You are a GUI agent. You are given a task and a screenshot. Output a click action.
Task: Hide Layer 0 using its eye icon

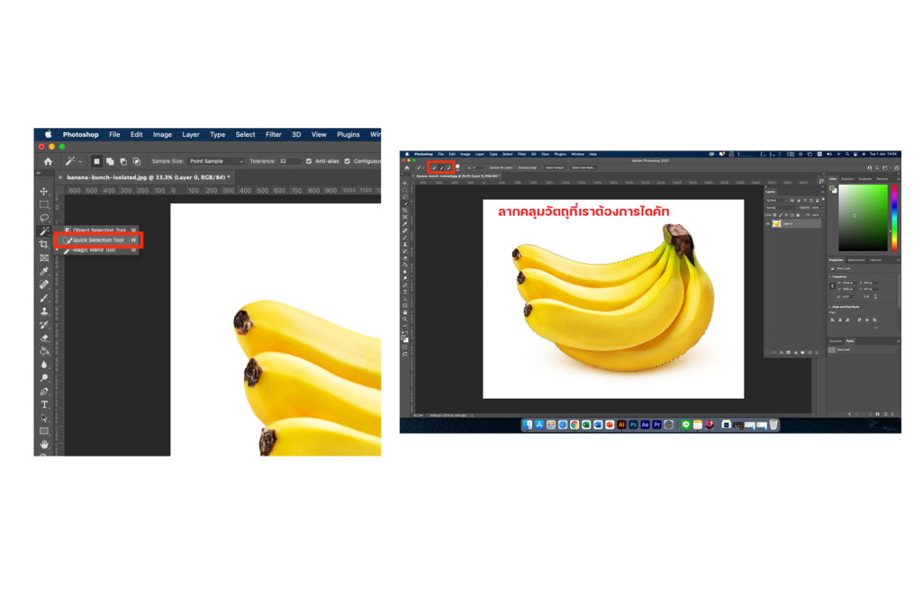click(x=768, y=223)
